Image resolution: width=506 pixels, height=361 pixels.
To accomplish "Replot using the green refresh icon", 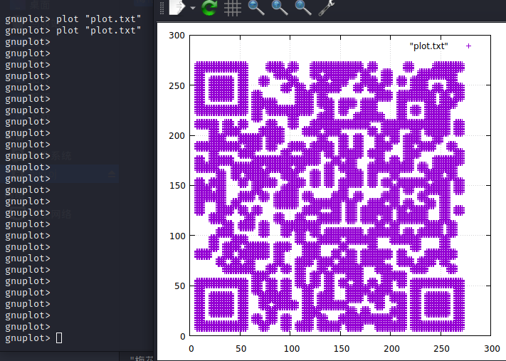I will (x=209, y=7).
